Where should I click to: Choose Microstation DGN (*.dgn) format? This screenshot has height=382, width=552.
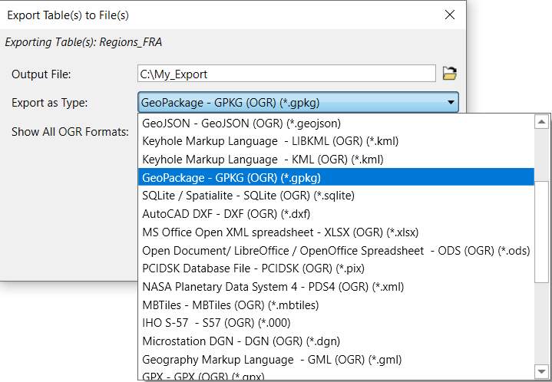(336, 341)
